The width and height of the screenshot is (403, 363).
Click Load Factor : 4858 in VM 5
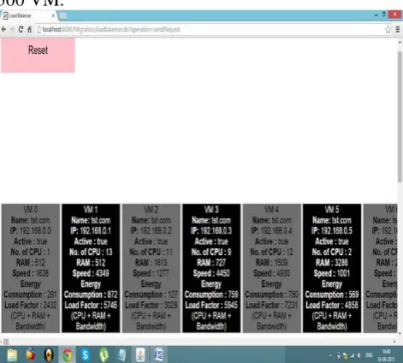[332, 305]
